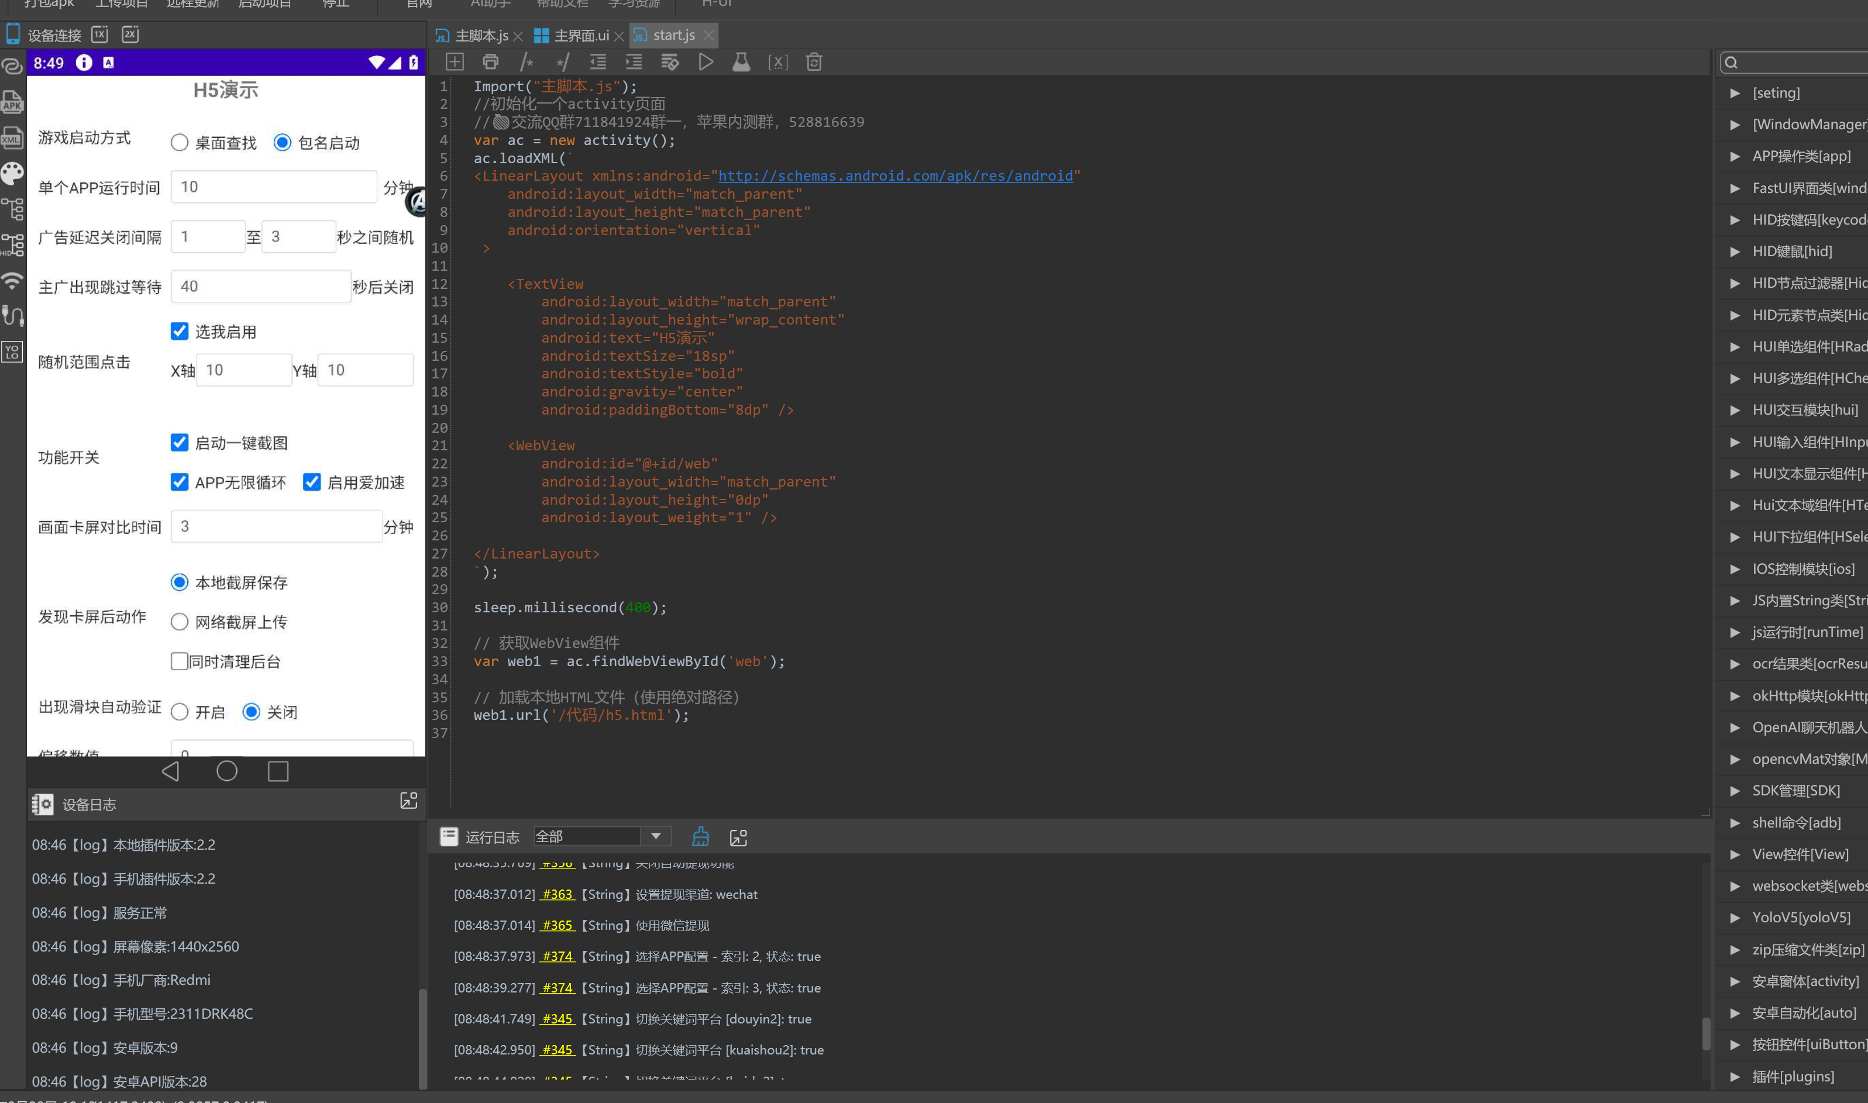Expand the YoloV5[yoloV5] tree node
1868x1103 pixels.
(1735, 918)
